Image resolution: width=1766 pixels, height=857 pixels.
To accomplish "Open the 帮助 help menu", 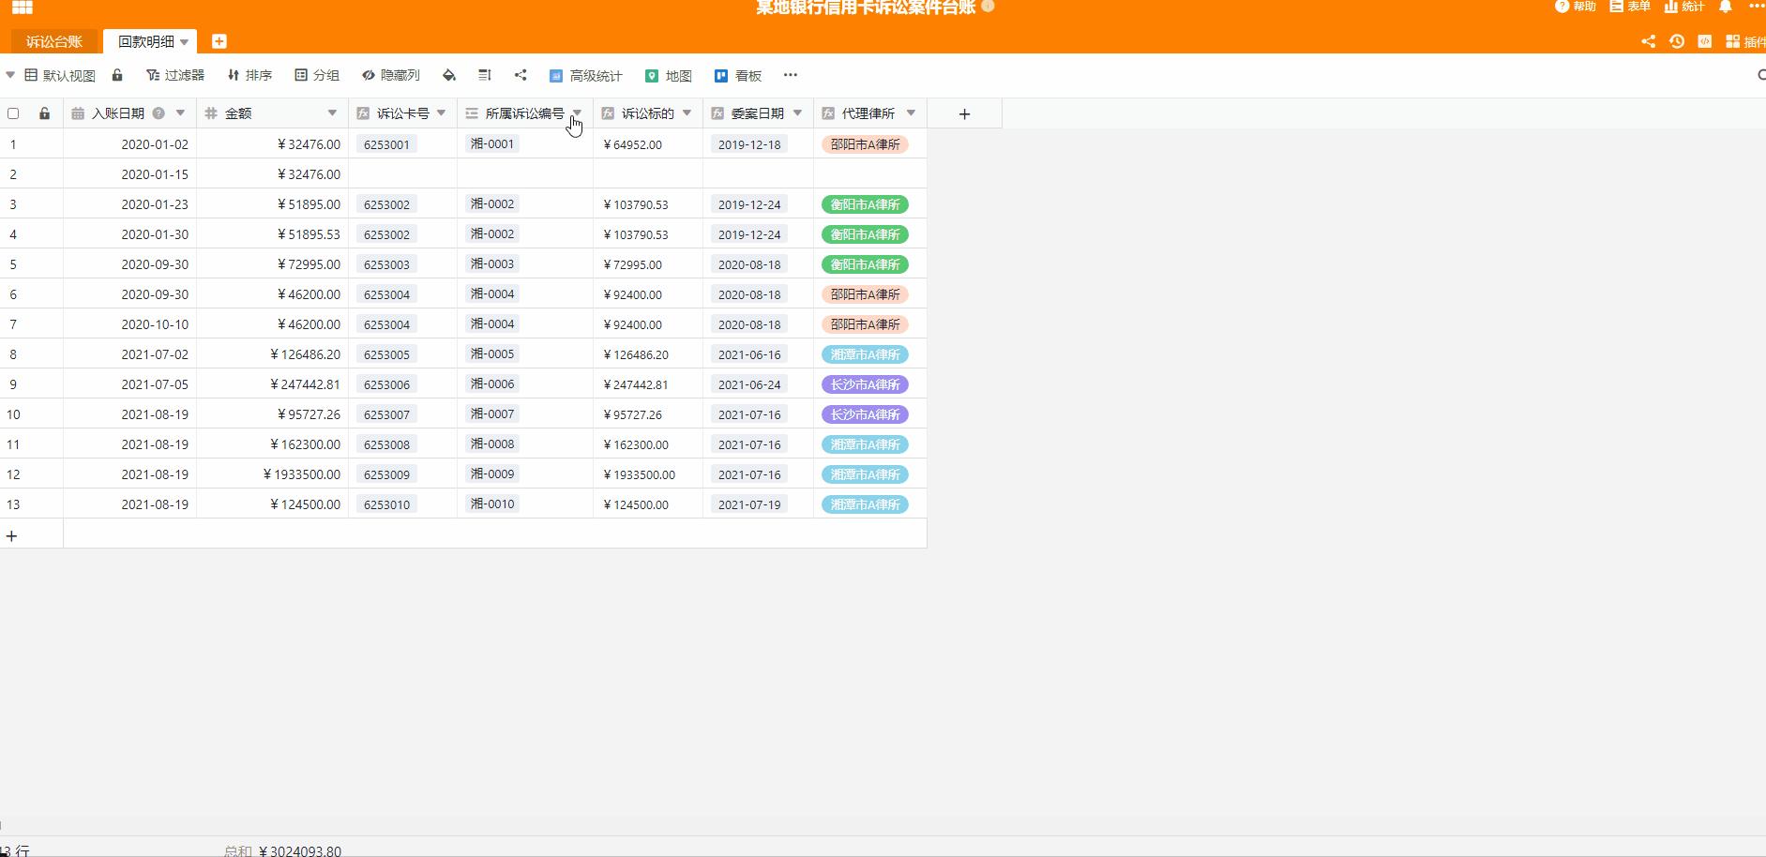I will pyautogui.click(x=1576, y=7).
